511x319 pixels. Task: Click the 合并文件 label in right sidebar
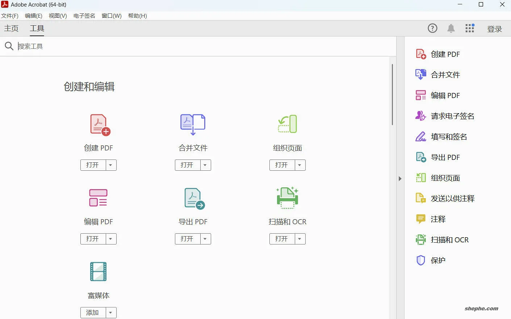[445, 75]
